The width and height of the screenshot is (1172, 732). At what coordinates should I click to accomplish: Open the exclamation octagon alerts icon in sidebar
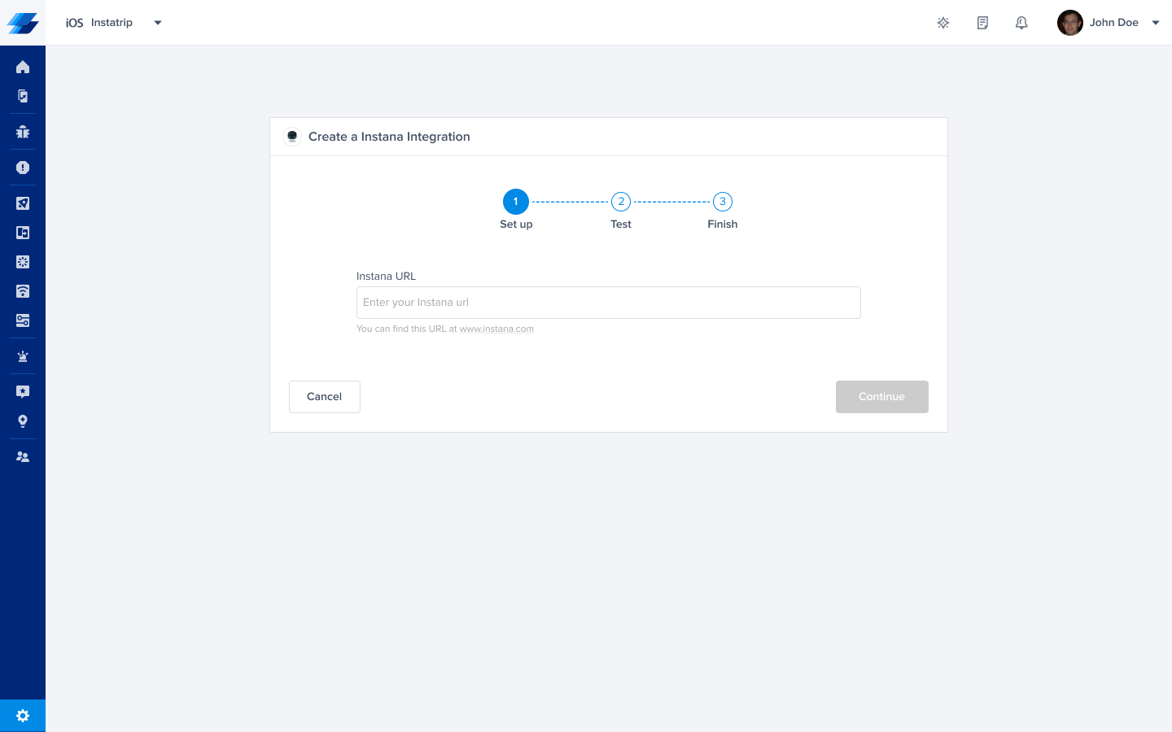point(23,168)
